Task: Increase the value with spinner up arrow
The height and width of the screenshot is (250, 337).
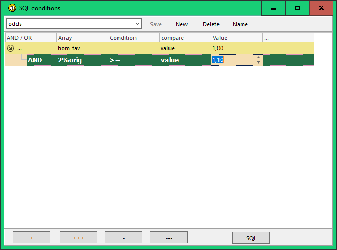Action: (258, 57)
